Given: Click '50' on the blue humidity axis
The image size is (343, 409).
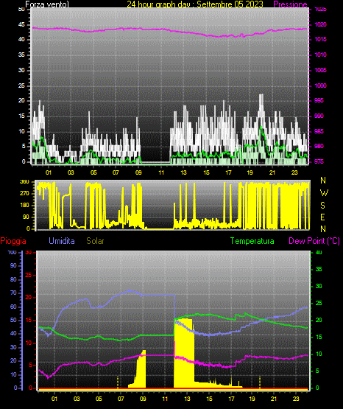Looking at the screenshot, I should coord(13,320).
